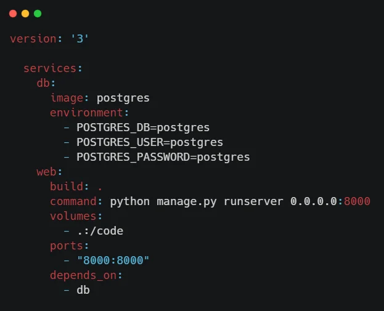Image resolution: width=384 pixels, height=311 pixels.
Task: Click the green maximize dot
Action: point(38,13)
